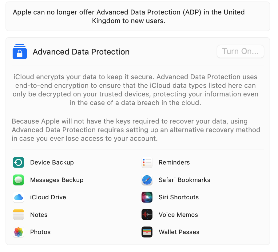Select the Wallet Passes icon
Image resolution: width=278 pixels, height=252 pixels.
pyautogui.click(x=147, y=232)
